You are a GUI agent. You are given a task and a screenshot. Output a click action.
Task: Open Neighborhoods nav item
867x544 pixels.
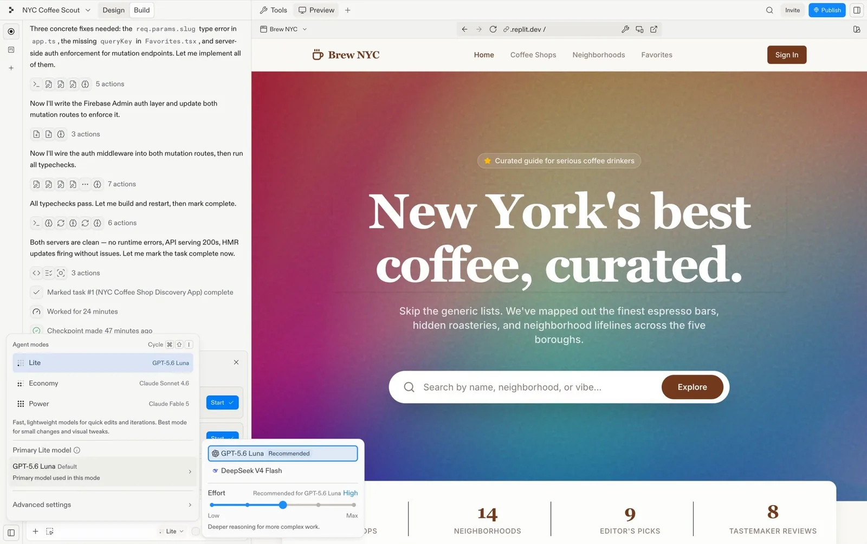pyautogui.click(x=599, y=55)
